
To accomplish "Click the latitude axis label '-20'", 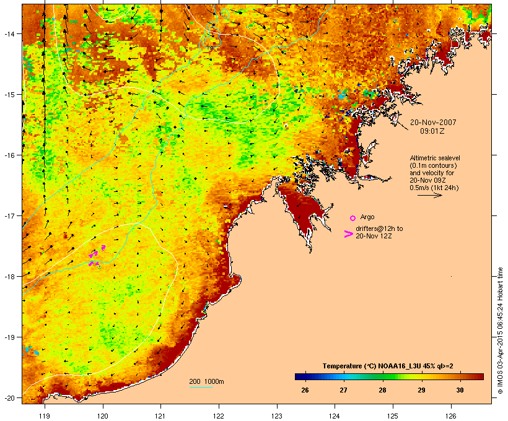I will [x=9, y=397].
